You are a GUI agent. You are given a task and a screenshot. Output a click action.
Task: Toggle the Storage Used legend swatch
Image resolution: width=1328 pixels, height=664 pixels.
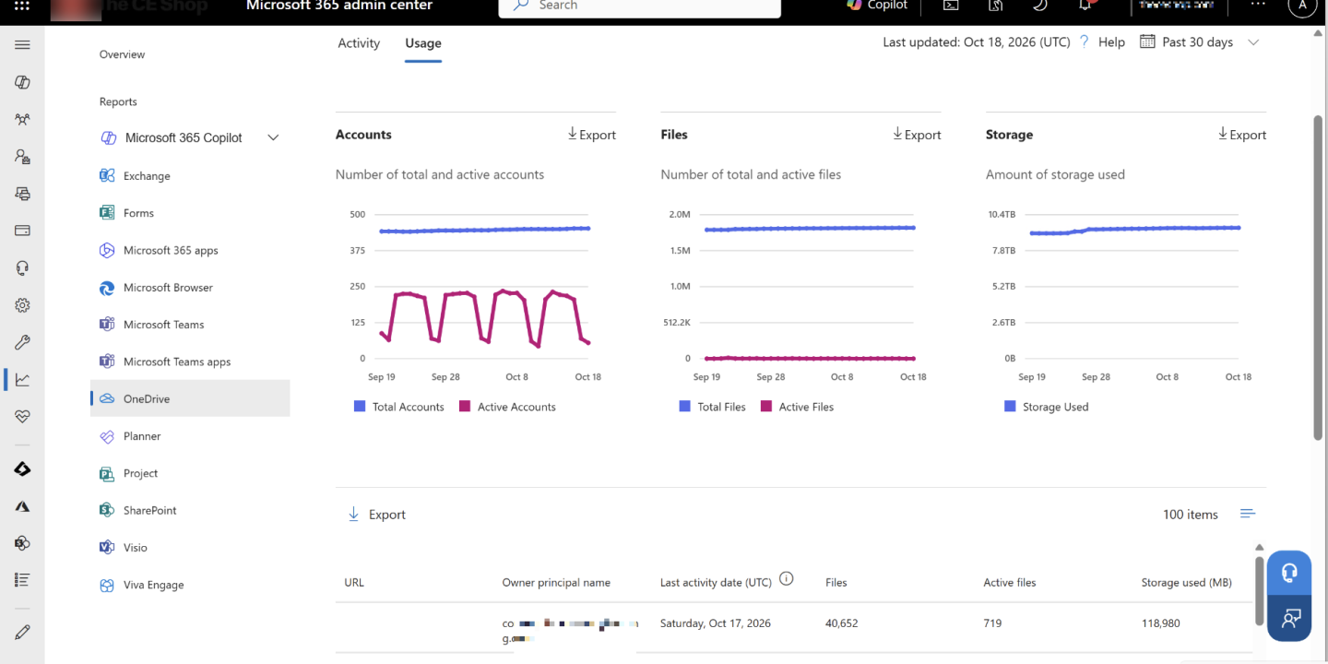pos(1010,407)
